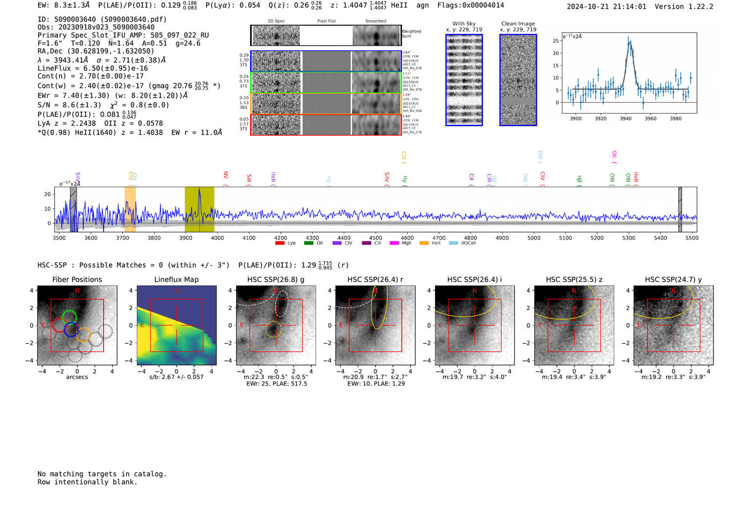Select the HSC SSP(24.7) y image
Image resolution: width=751 pixels, height=511 pixels.
674,325
